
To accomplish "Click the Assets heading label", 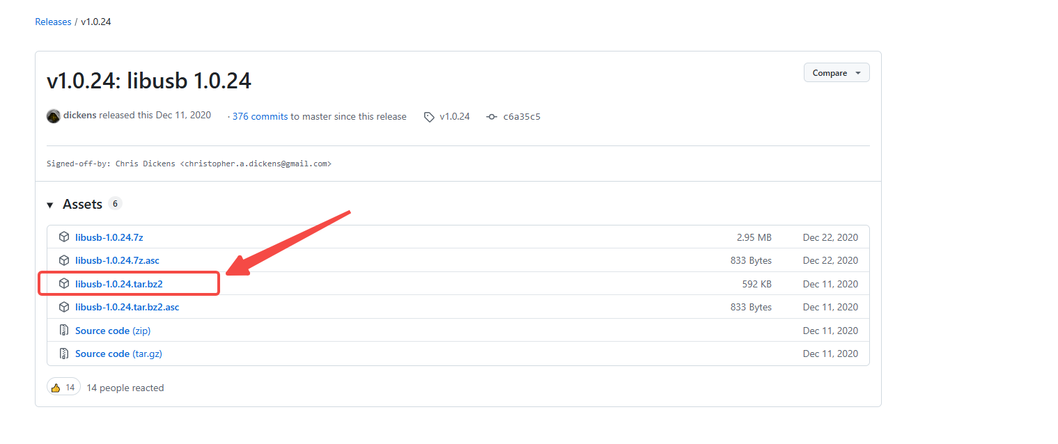I will coord(82,204).
